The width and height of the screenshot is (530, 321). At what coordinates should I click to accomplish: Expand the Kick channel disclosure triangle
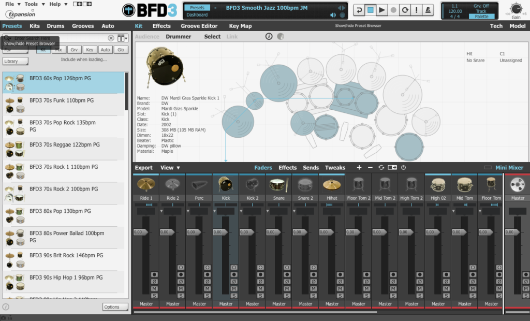(x=215, y=211)
